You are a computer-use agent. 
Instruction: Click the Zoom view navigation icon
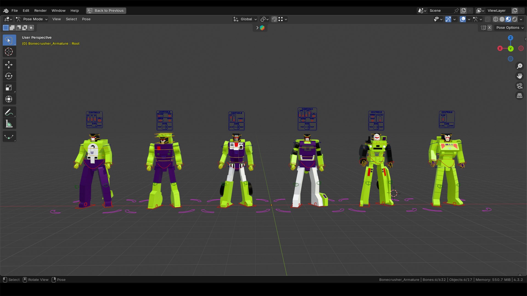coord(520,66)
